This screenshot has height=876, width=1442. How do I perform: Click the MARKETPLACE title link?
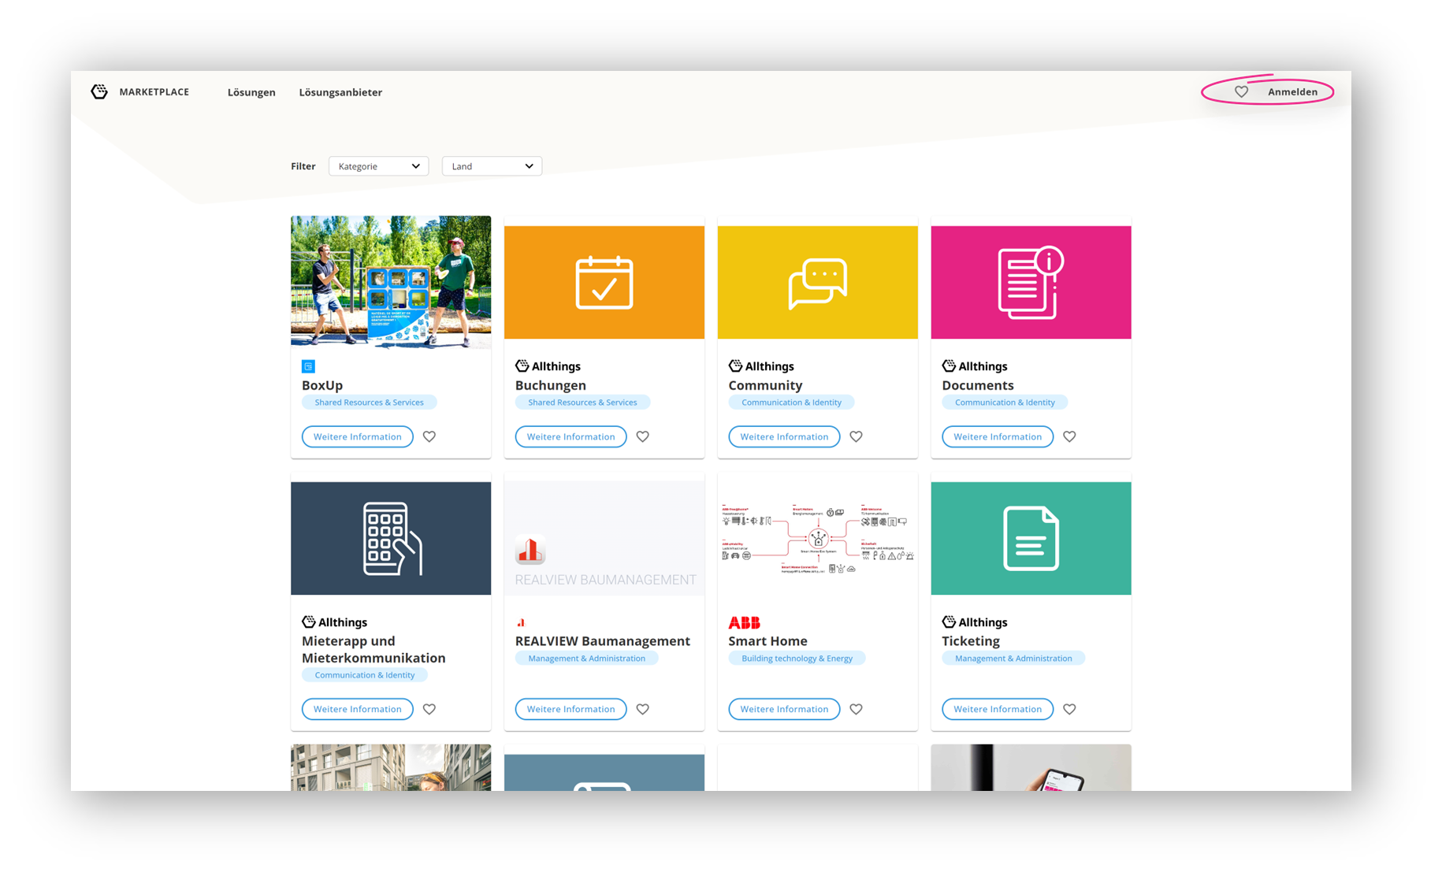tap(154, 92)
